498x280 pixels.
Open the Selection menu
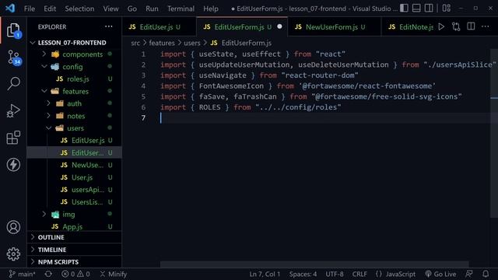(79, 9)
